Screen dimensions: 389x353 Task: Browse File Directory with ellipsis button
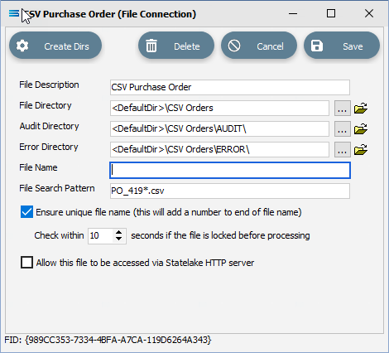pyautogui.click(x=343, y=108)
